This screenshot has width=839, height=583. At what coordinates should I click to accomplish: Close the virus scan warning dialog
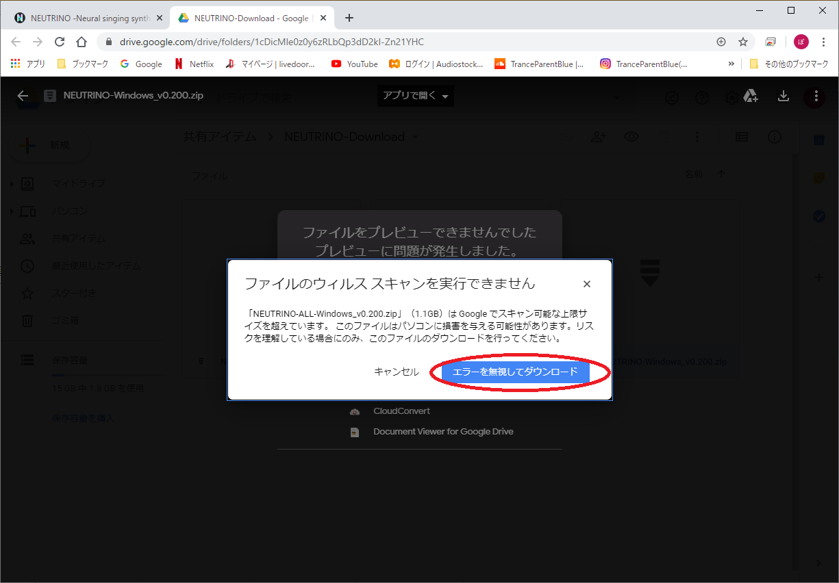click(x=586, y=284)
